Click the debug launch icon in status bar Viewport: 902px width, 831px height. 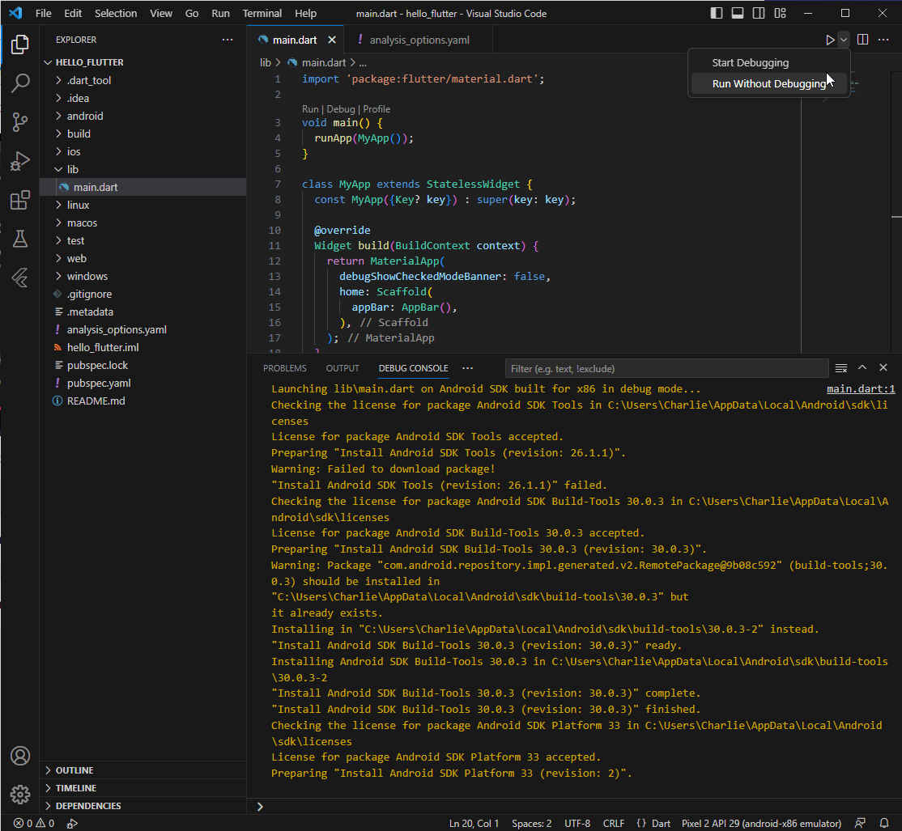pyautogui.click(x=72, y=824)
